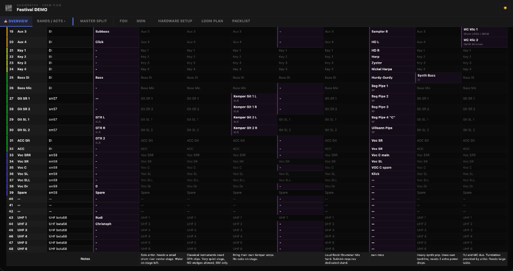Open the MON tab
Screen dimensions: 513x271
141,21
